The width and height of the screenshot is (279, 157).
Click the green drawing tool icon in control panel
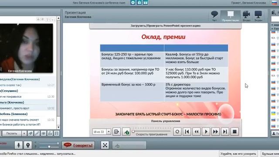pos(126,132)
